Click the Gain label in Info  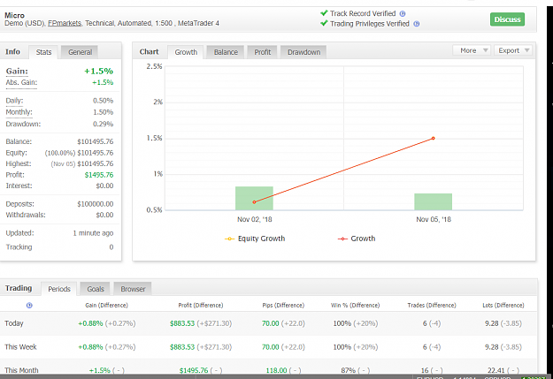(x=17, y=72)
